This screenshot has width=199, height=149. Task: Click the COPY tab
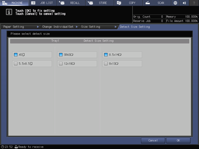[129, 3]
